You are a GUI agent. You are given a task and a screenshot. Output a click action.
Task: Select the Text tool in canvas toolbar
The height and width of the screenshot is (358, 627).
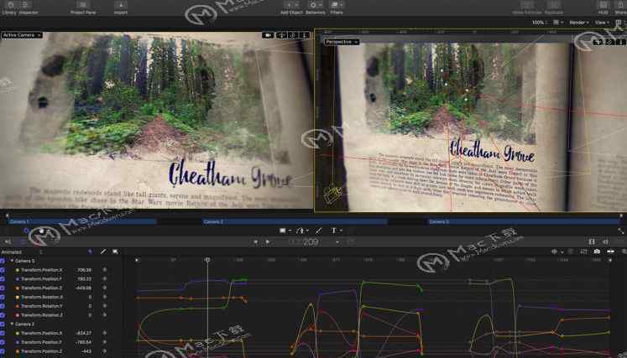tap(334, 231)
